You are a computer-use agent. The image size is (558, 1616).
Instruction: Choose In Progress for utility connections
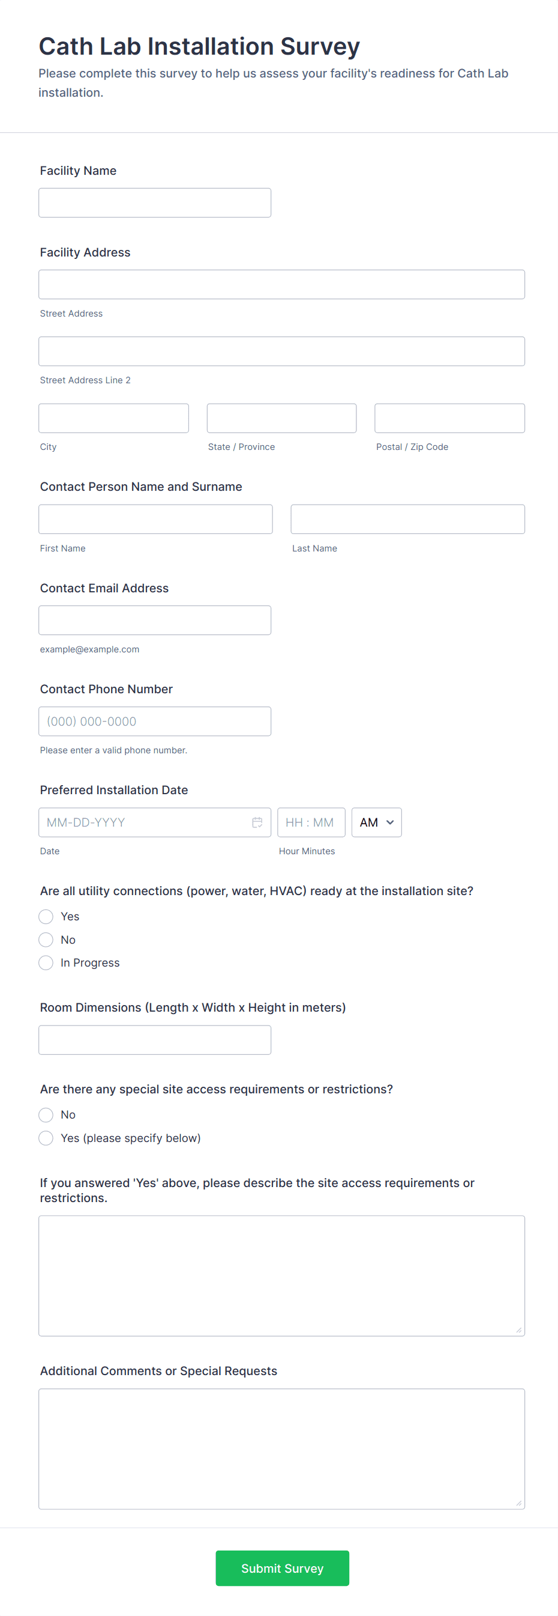[46, 963]
